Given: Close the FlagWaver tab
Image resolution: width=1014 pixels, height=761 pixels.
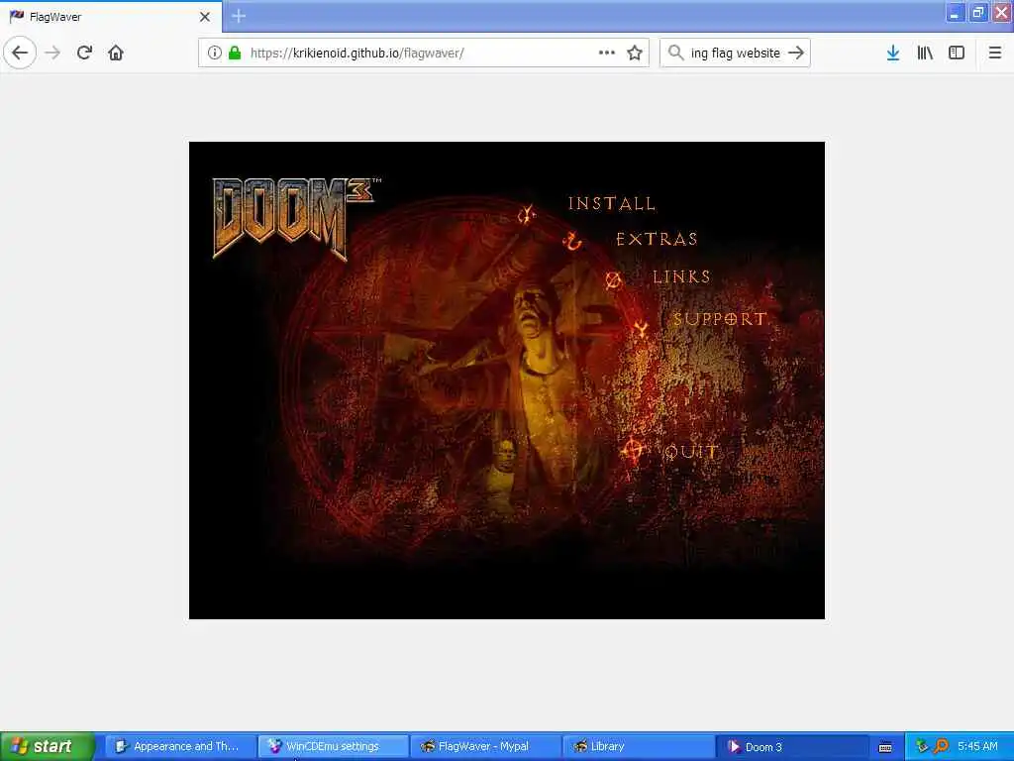Looking at the screenshot, I should [x=204, y=17].
